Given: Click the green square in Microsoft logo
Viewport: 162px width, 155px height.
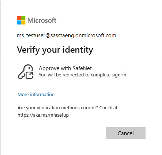Looking at the screenshot, I should (23, 18).
